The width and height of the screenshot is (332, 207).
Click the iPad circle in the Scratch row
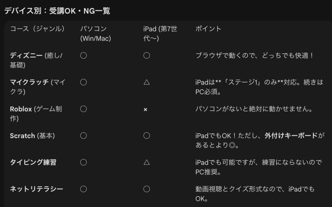(147, 136)
